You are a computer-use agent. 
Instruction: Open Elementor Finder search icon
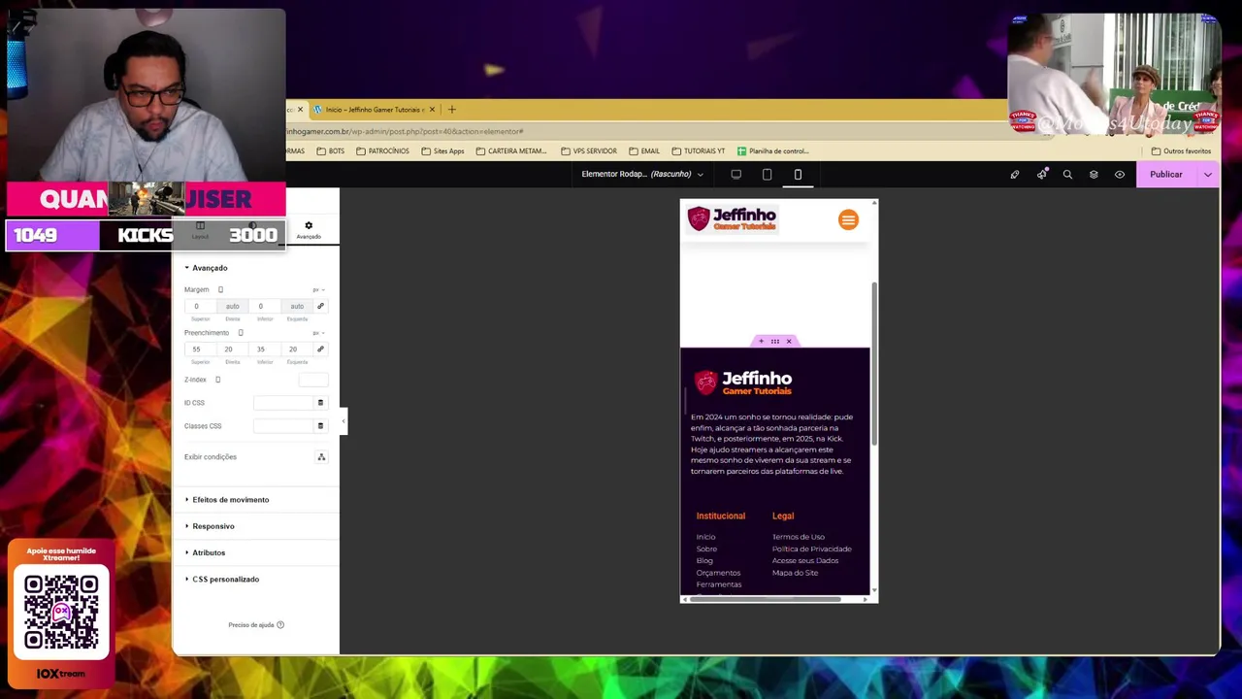tap(1067, 175)
